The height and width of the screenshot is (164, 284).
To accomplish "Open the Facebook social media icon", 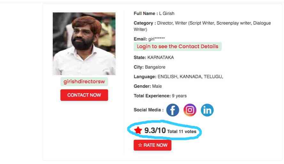I will pos(173,110).
